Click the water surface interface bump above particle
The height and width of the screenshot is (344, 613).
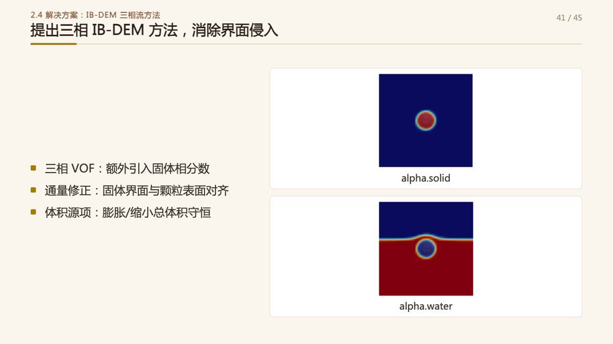click(x=426, y=235)
